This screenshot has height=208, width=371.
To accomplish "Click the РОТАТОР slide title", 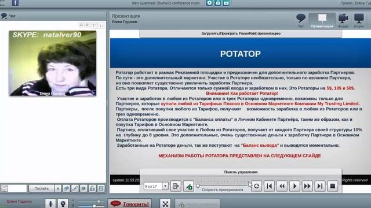I will (x=241, y=54).
